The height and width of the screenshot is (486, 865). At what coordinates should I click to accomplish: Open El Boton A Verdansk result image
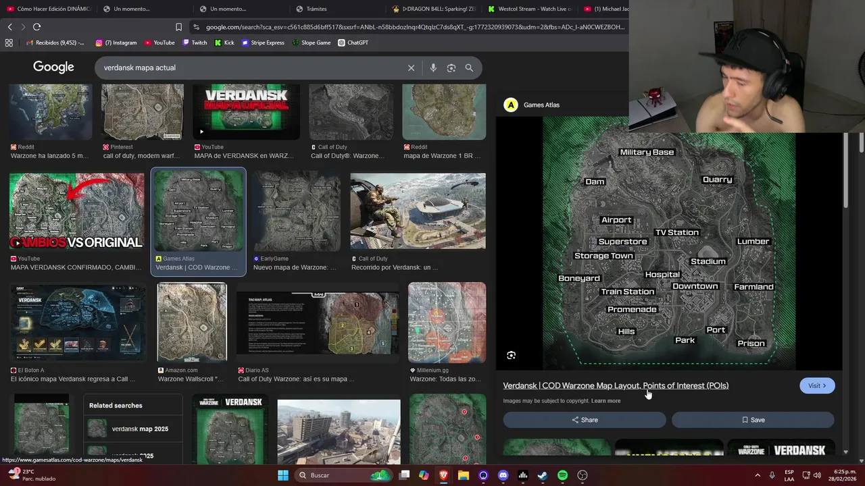tap(77, 323)
